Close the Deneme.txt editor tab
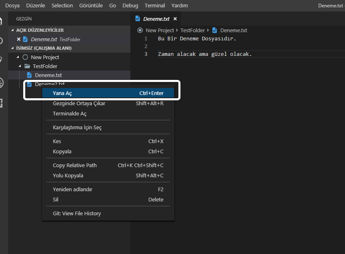This screenshot has width=345, height=254. click(175, 19)
